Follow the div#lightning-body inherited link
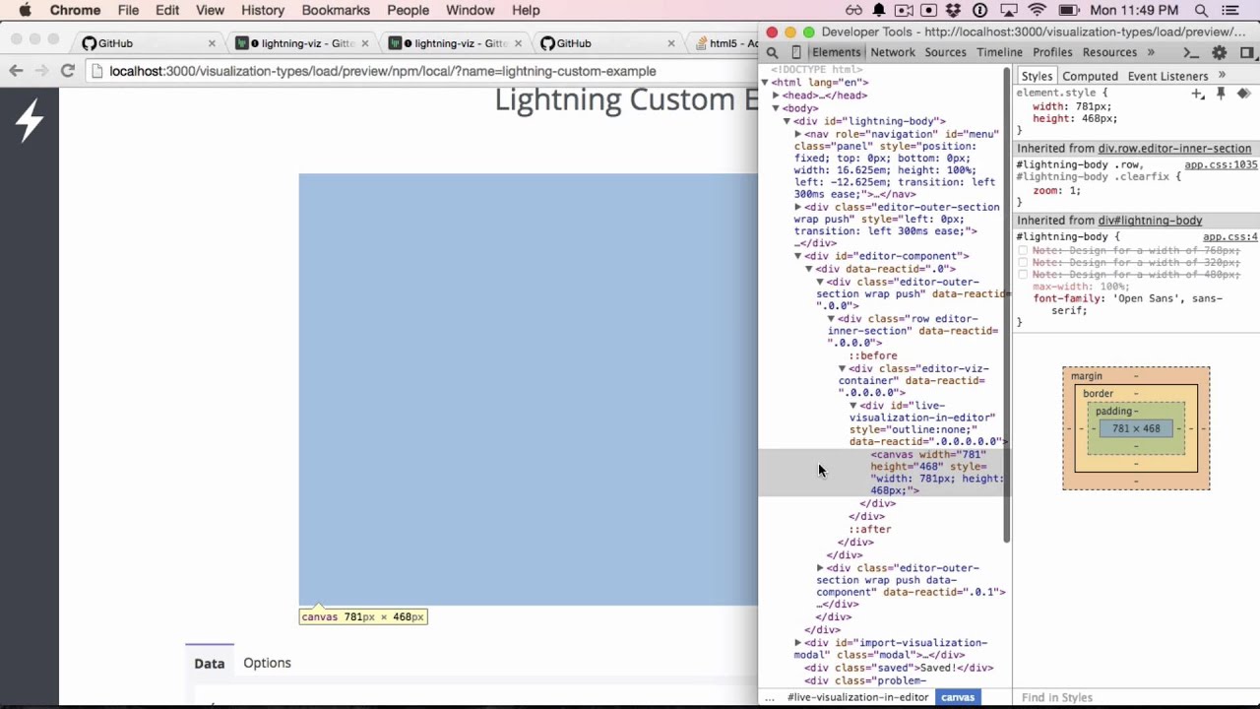 (x=1150, y=221)
